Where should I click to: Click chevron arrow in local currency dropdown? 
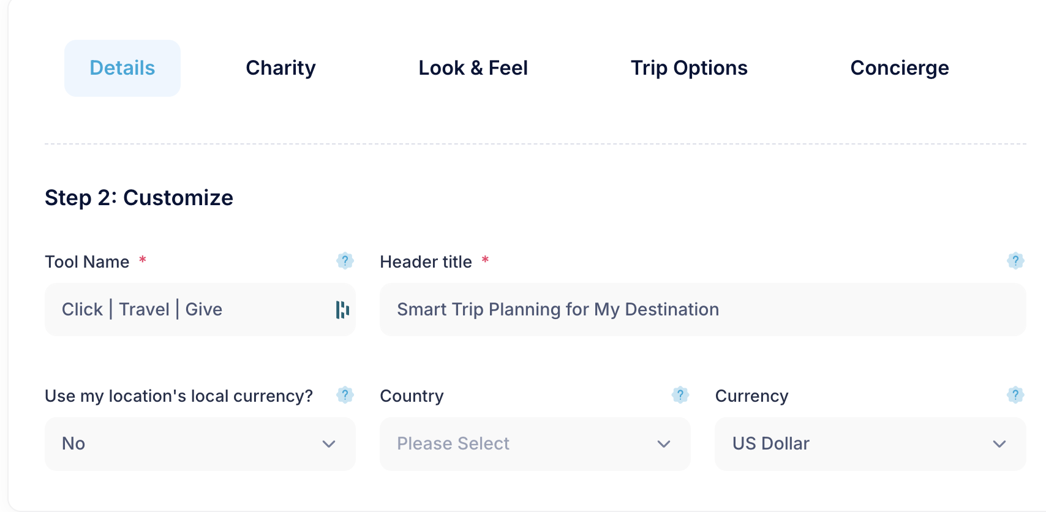(x=329, y=444)
